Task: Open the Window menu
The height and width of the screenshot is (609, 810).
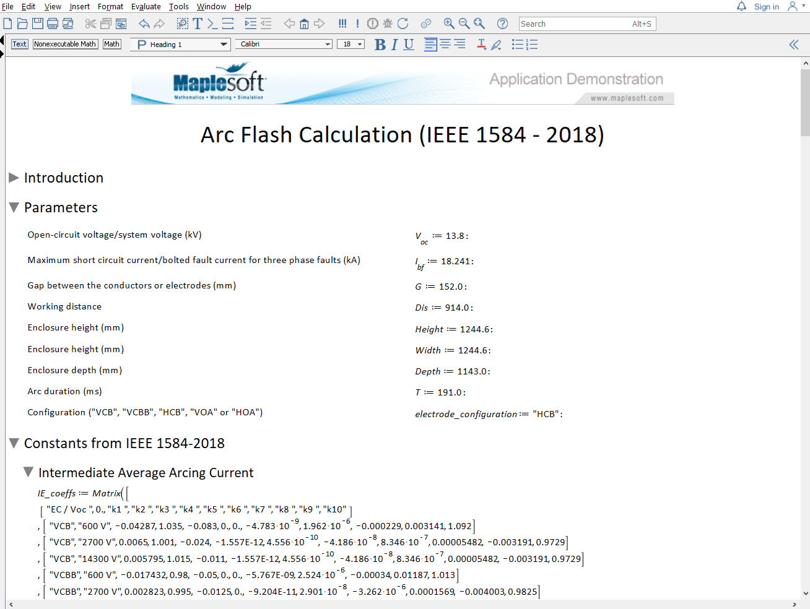Action: pyautogui.click(x=211, y=6)
